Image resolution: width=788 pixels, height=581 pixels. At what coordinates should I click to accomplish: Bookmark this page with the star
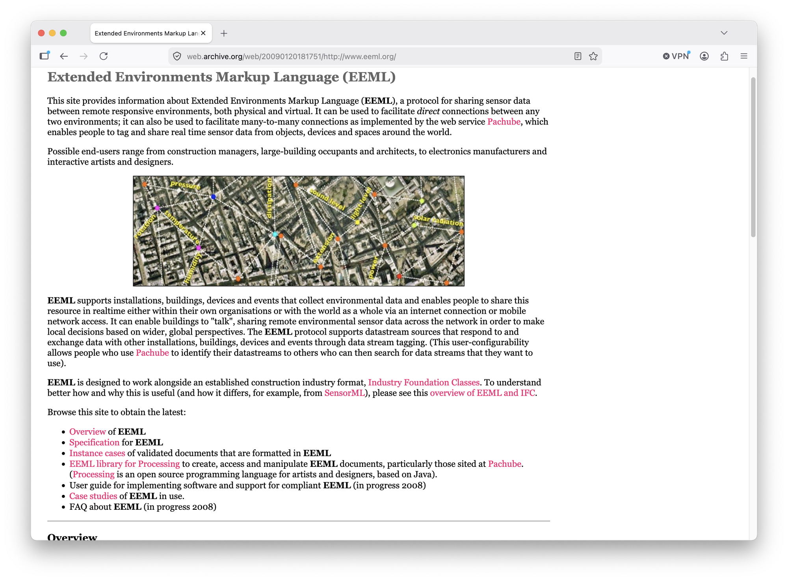click(x=593, y=56)
